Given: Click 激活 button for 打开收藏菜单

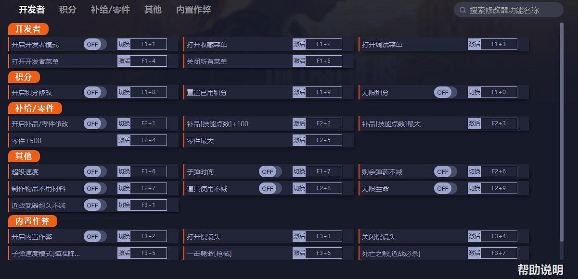Looking at the screenshot, I should point(299,44).
